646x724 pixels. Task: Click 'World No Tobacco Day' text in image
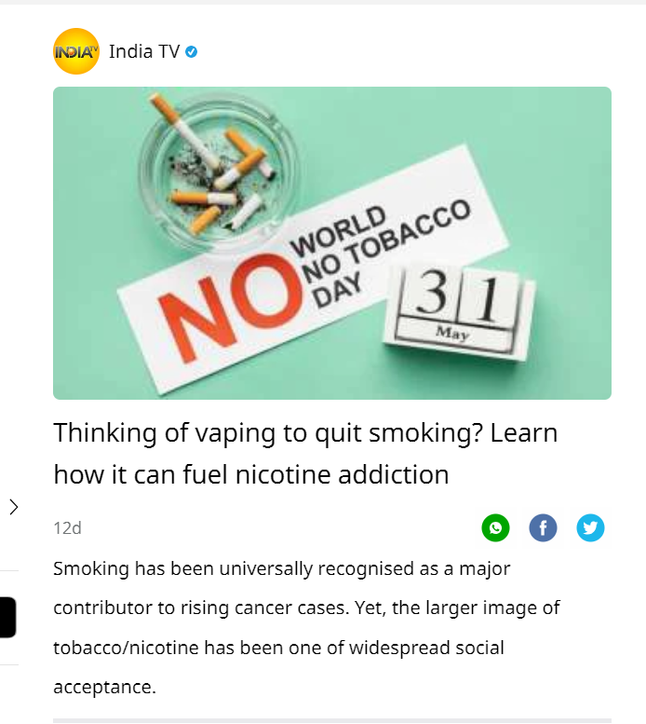tap(381, 253)
